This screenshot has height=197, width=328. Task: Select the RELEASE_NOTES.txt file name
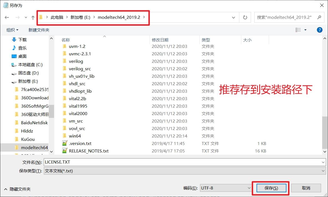[89, 151]
